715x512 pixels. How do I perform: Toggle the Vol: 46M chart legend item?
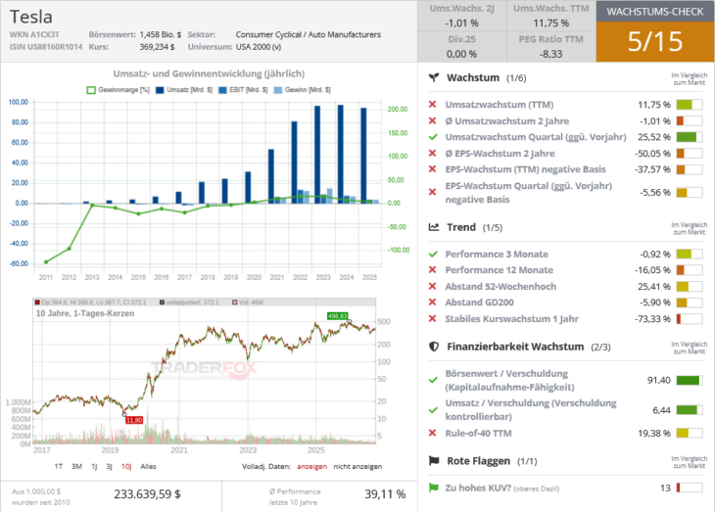248,303
